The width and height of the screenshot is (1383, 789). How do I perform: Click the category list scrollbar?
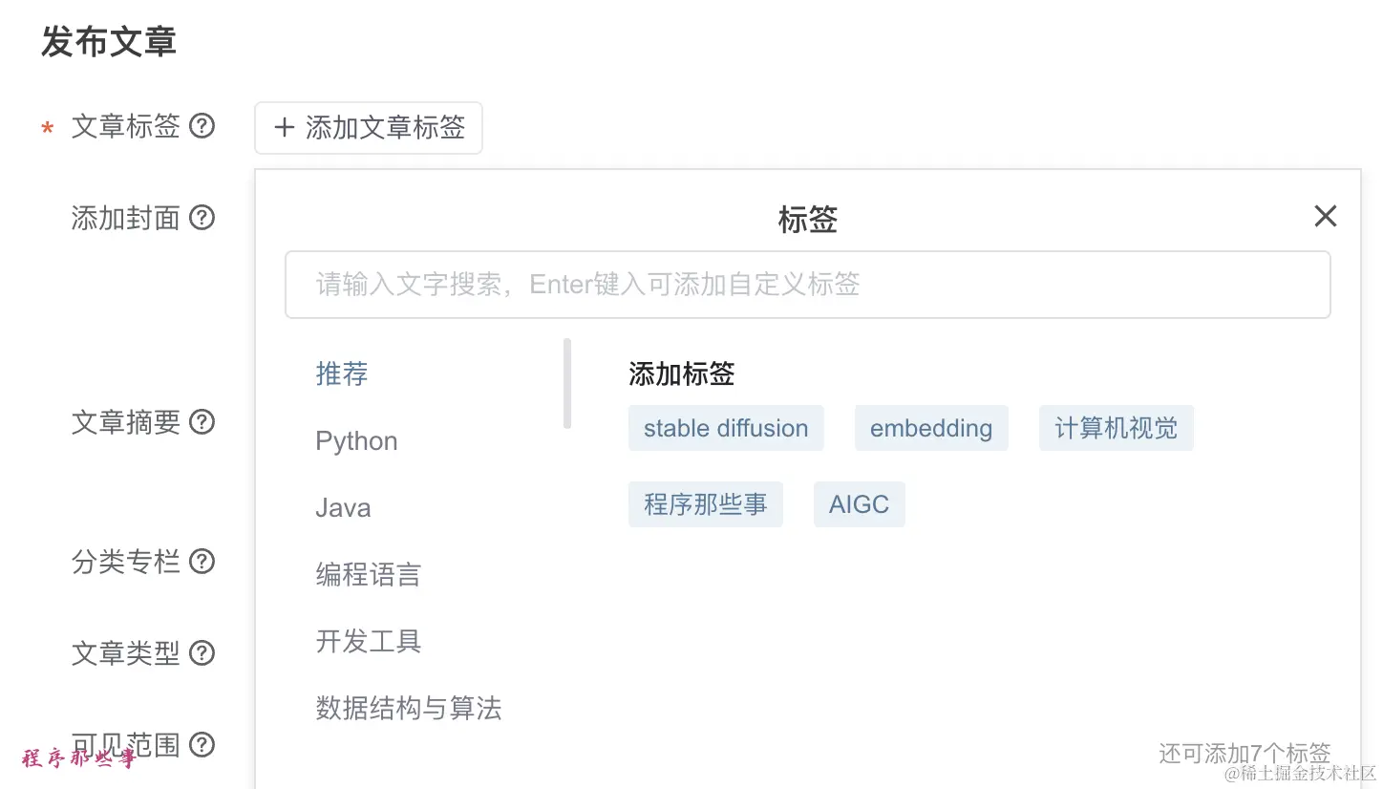point(567,383)
